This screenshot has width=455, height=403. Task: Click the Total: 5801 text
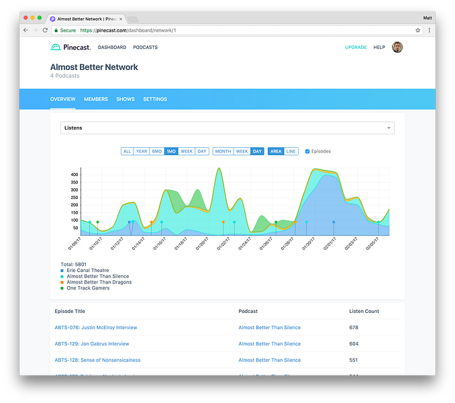point(73,265)
